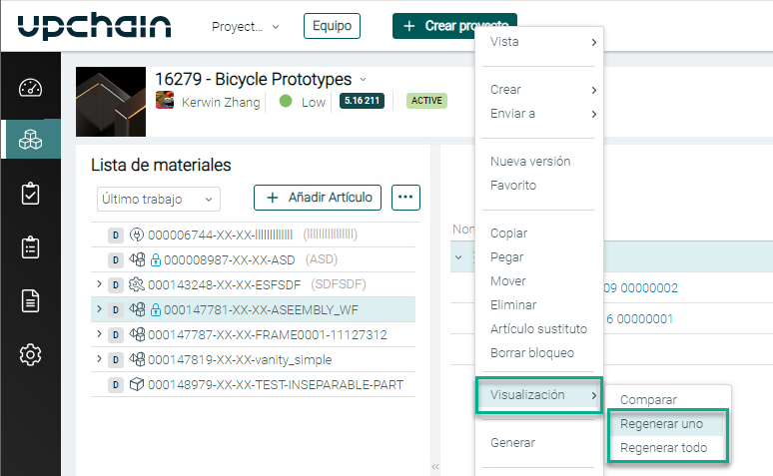Screen dimensions: 773x476
Task: Collapse the BOM panel with double-chevron
Action: click(x=435, y=466)
